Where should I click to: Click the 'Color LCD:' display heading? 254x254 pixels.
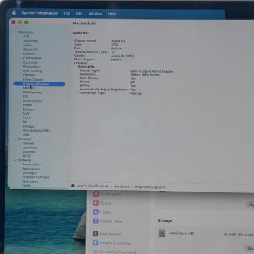(x=86, y=67)
